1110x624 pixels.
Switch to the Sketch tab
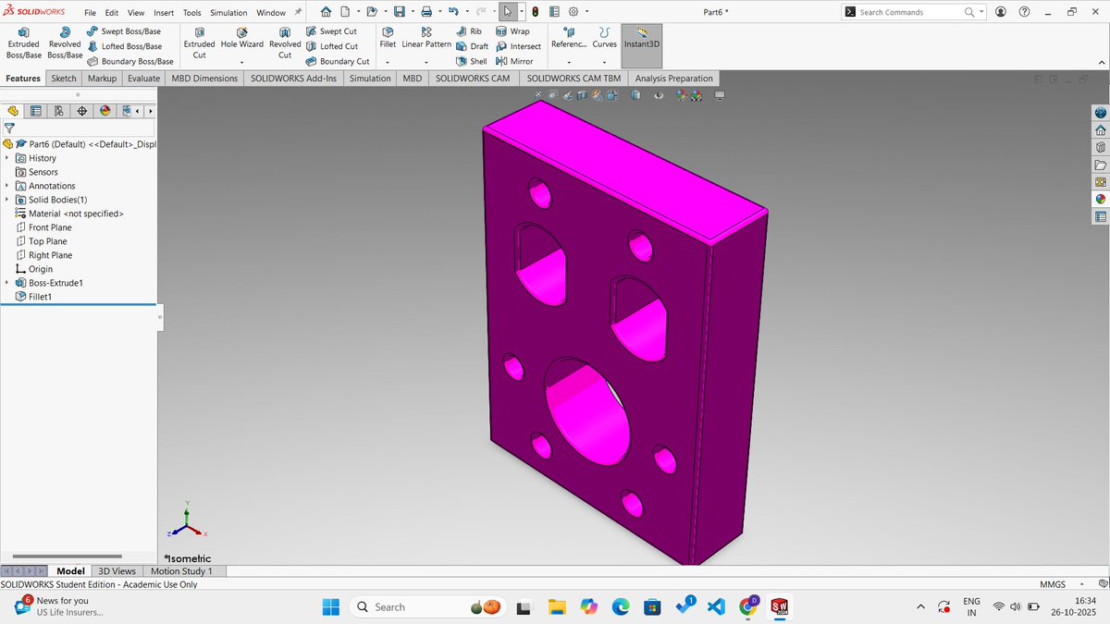click(x=64, y=79)
